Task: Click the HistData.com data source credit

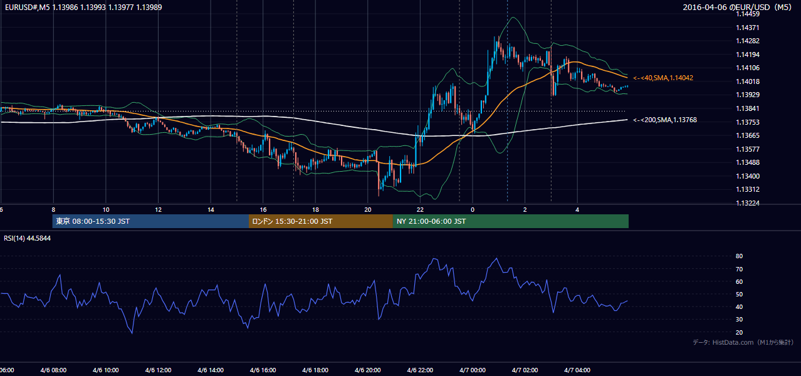Action: coord(743,342)
